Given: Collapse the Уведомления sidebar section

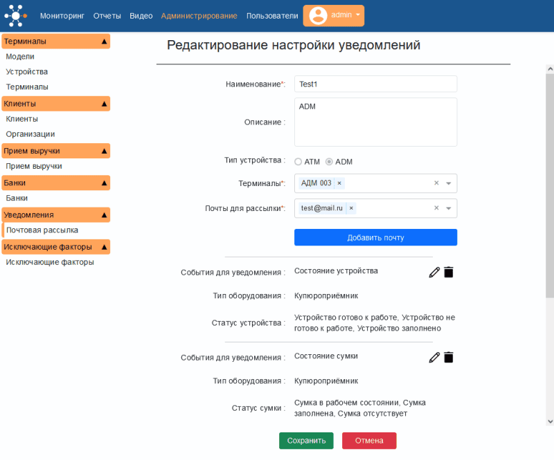Looking at the screenshot, I should [x=103, y=214].
